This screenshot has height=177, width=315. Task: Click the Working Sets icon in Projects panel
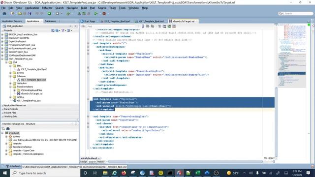tap(57, 30)
